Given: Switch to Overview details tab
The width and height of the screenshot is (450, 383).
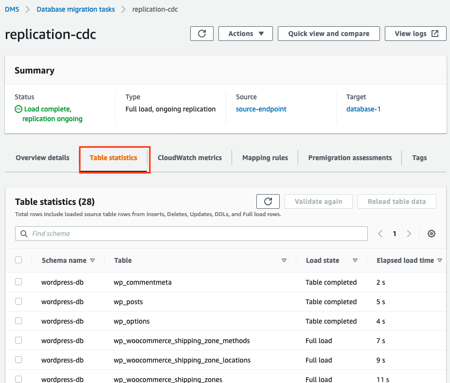Looking at the screenshot, I should point(42,158).
